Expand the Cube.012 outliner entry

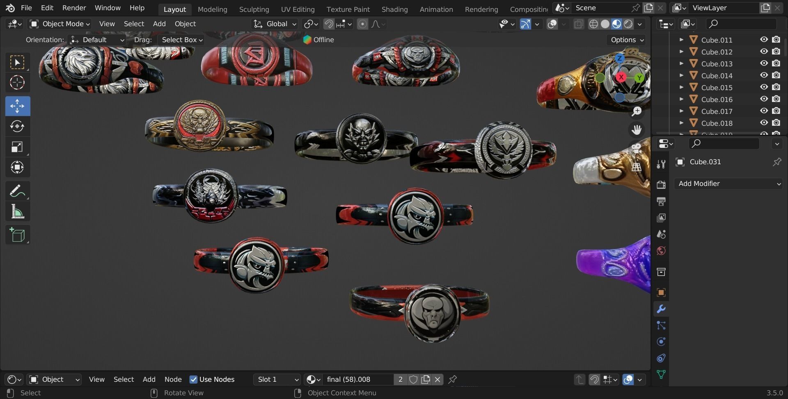pos(682,52)
